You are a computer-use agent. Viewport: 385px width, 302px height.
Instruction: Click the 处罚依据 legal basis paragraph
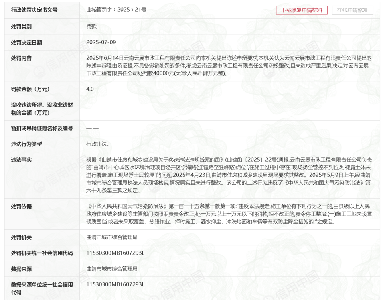[229, 214]
